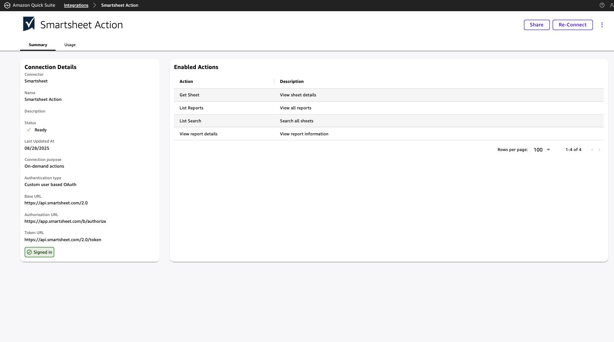
Task: Click the Action column header
Action: click(186, 82)
